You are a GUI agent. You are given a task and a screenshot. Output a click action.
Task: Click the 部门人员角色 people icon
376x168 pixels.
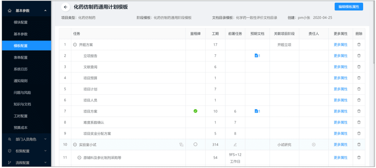point(10,139)
